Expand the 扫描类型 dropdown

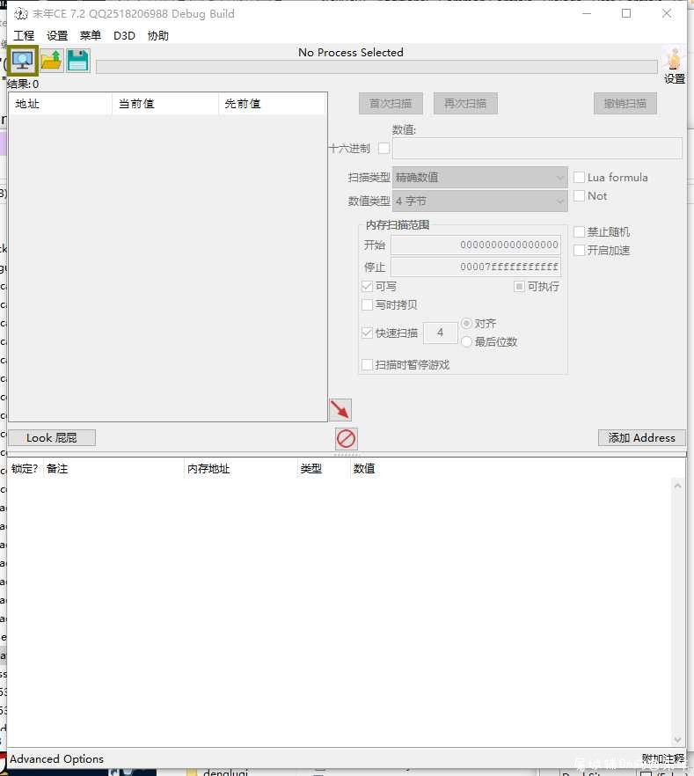479,177
